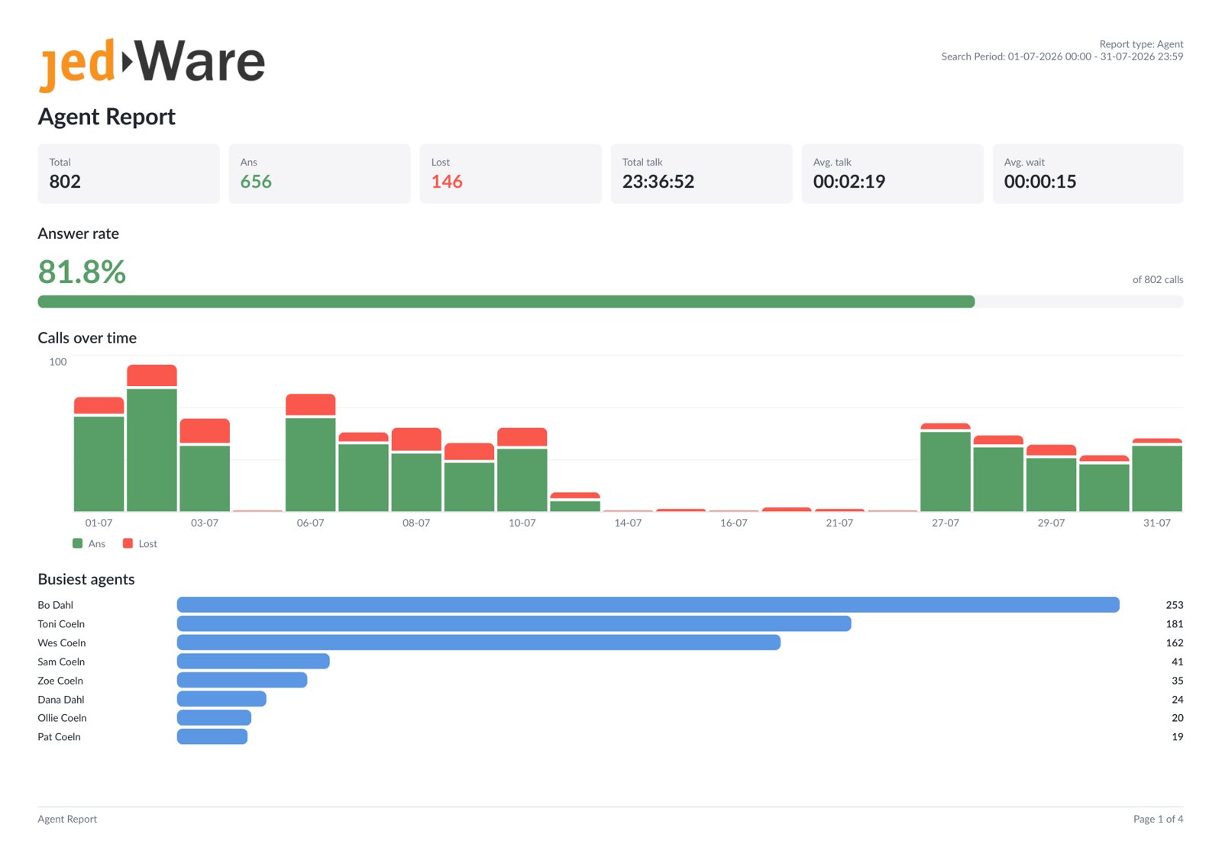
Task: Click Ollie Coeln's blue call bar
Action: 214,718
